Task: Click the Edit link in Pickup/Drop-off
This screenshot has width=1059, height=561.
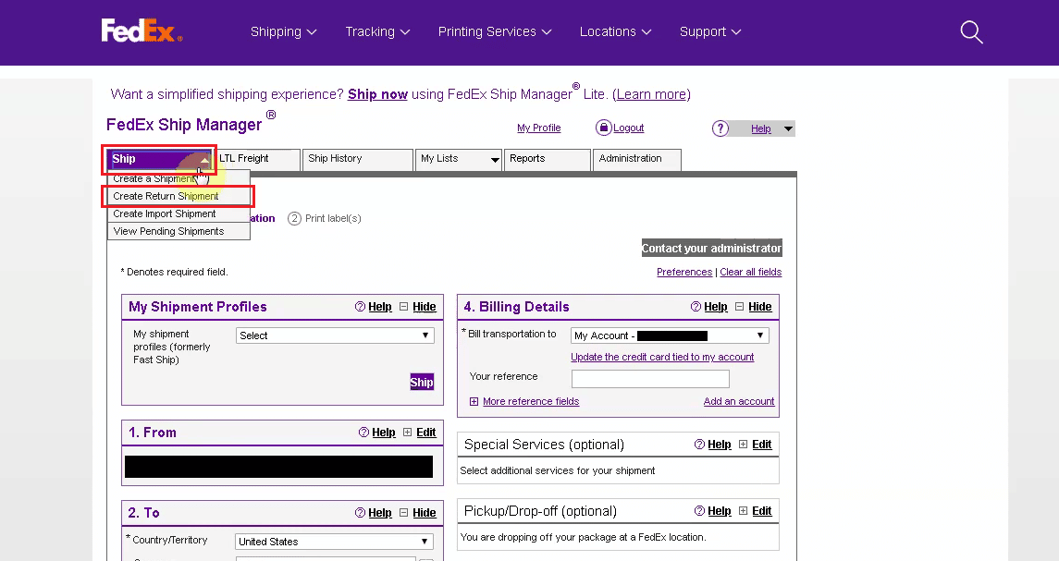Action: coord(762,511)
